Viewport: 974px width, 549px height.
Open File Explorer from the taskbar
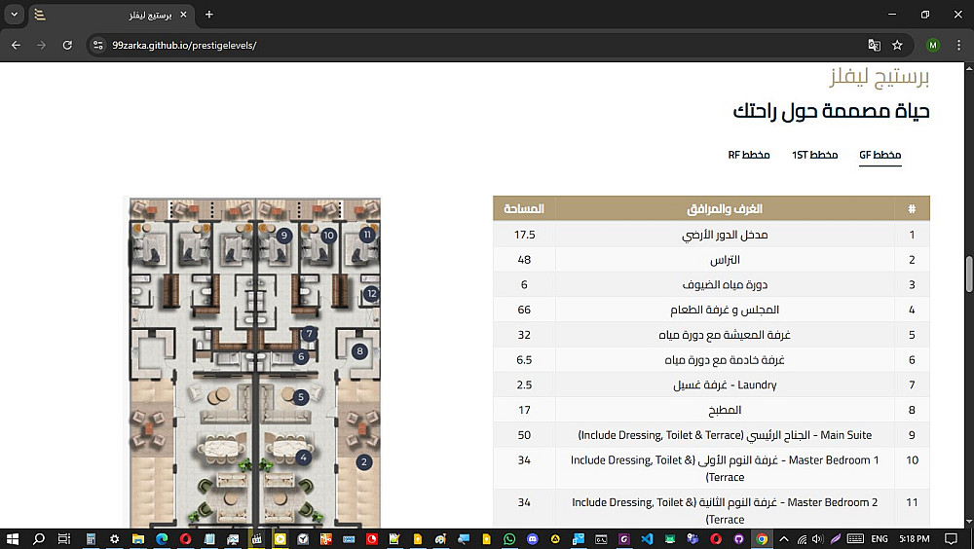point(138,538)
